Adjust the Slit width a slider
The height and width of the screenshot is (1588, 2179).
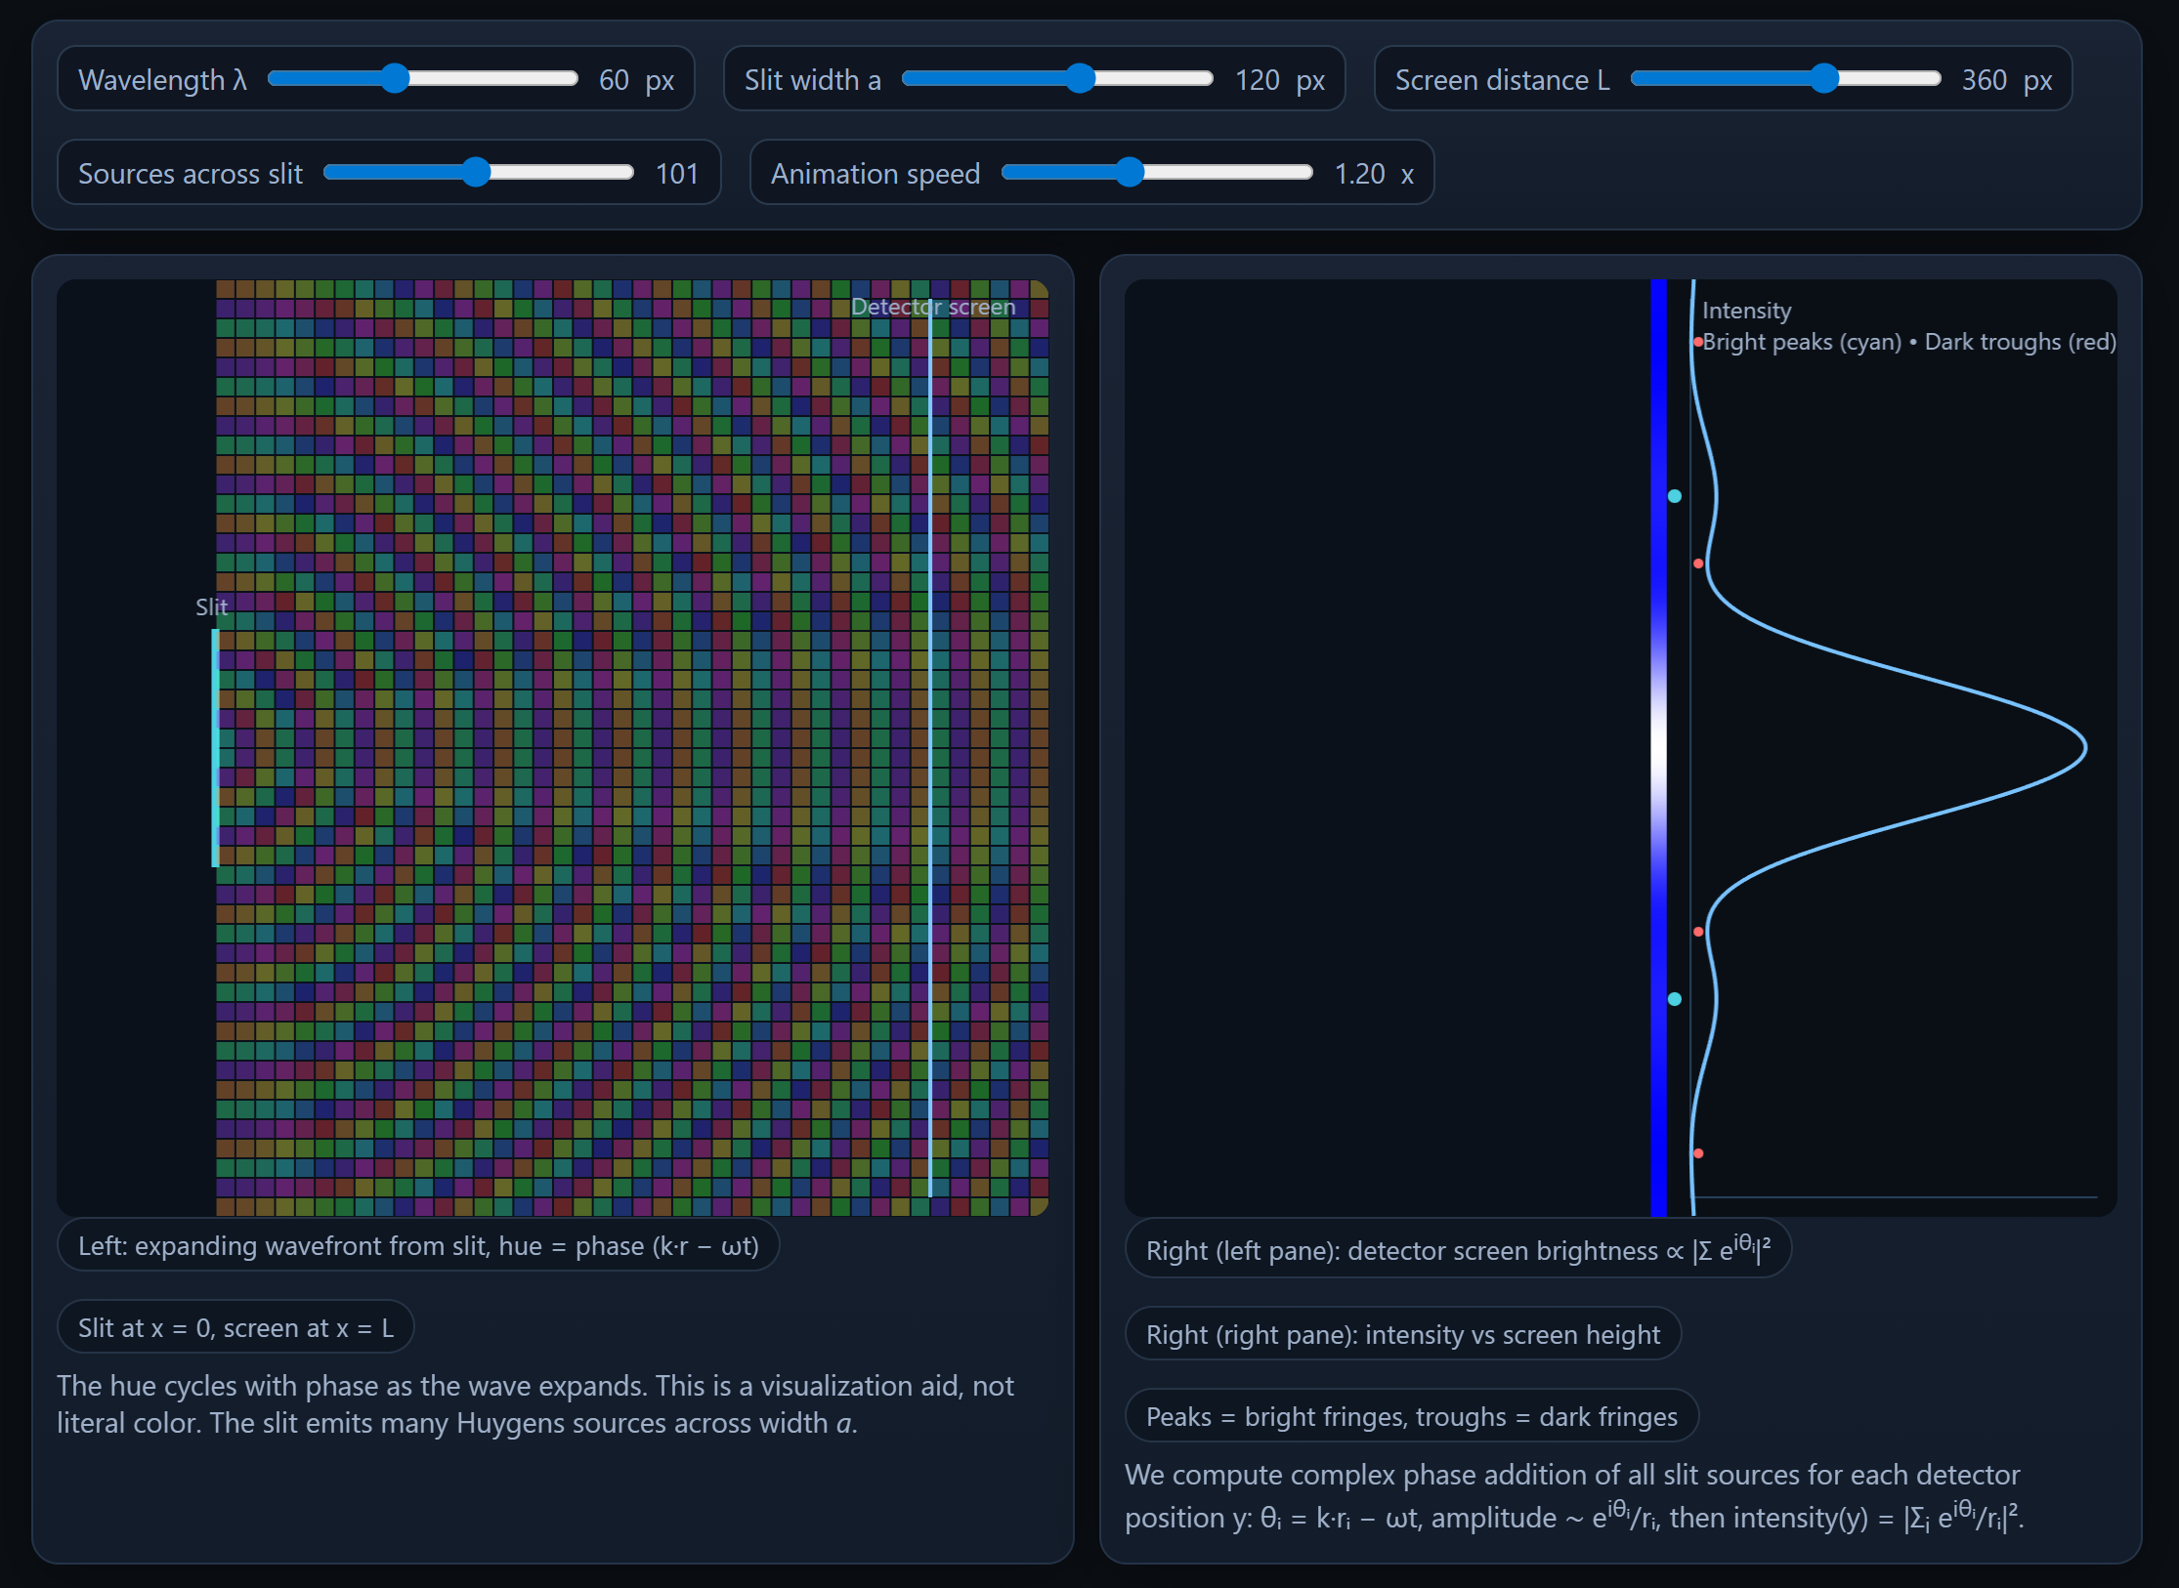click(x=1081, y=79)
